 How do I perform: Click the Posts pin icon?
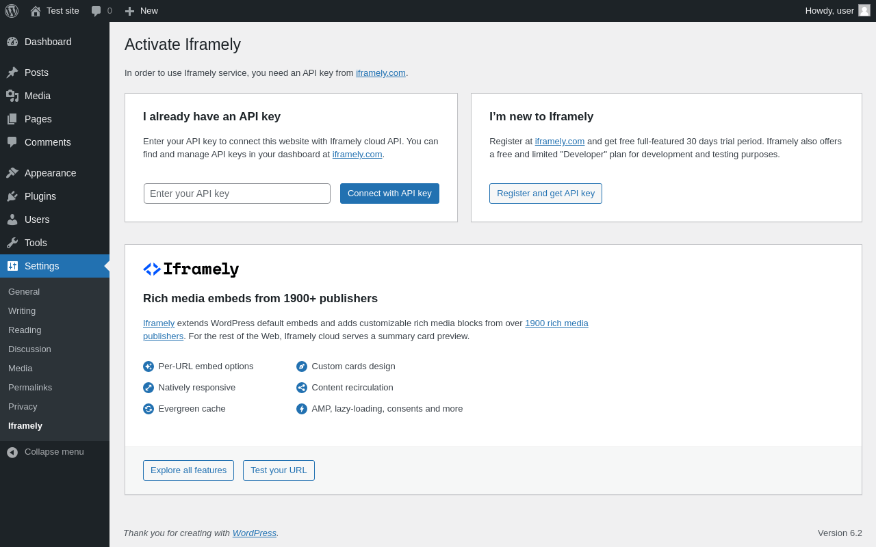pyautogui.click(x=12, y=72)
